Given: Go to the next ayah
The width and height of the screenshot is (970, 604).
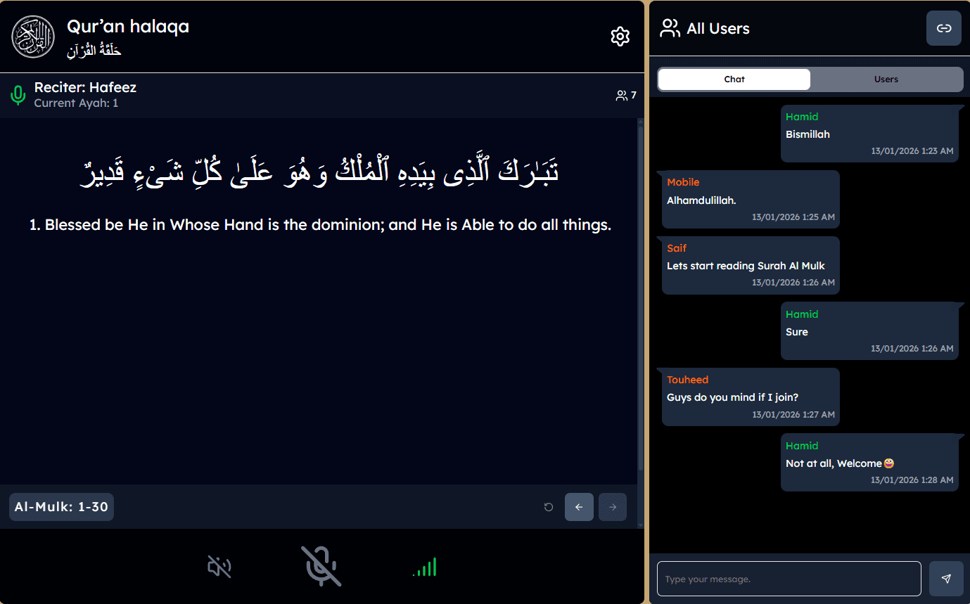Looking at the screenshot, I should [x=612, y=507].
